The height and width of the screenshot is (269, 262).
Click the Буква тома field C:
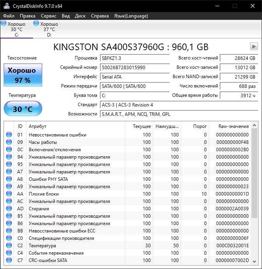[x=134, y=95]
